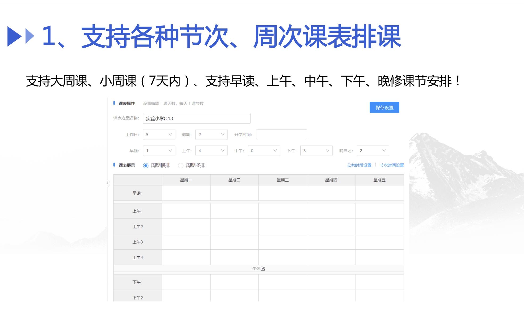The width and height of the screenshot is (524, 326).
Task: Click the empty 星期三 上午1 cell
Action: pos(283,211)
